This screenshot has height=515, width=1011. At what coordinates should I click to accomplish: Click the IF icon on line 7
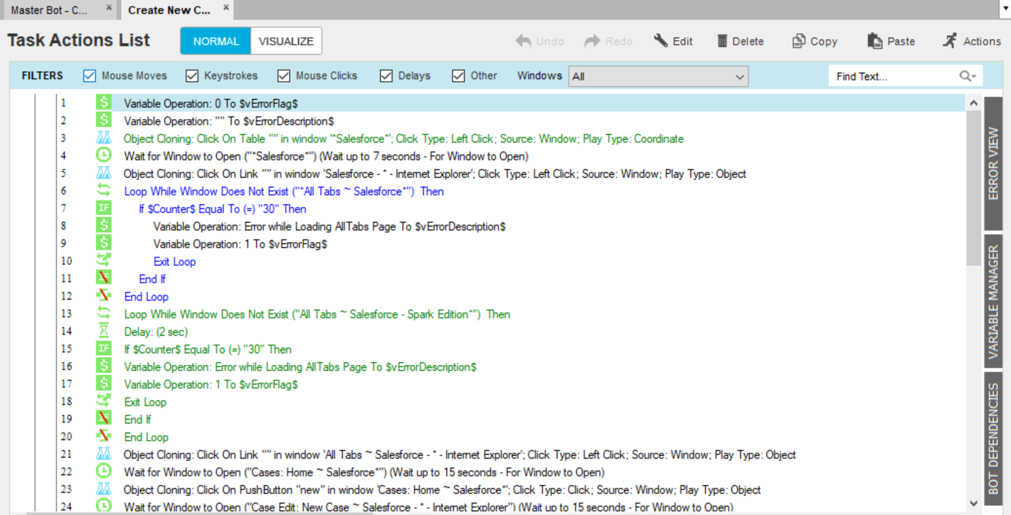tap(103, 208)
